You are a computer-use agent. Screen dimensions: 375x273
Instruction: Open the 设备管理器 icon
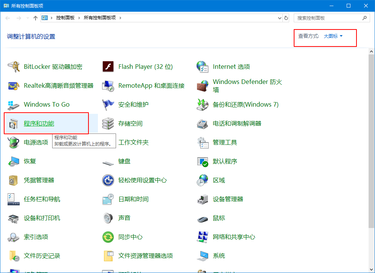click(x=203, y=199)
